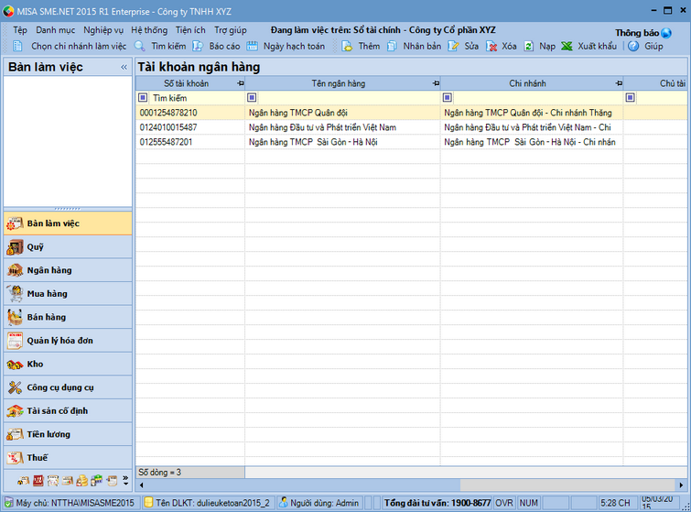Click Ngày hạch toán calendar button

pos(286,46)
